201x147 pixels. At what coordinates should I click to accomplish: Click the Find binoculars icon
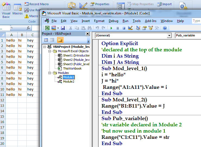point(89,28)
